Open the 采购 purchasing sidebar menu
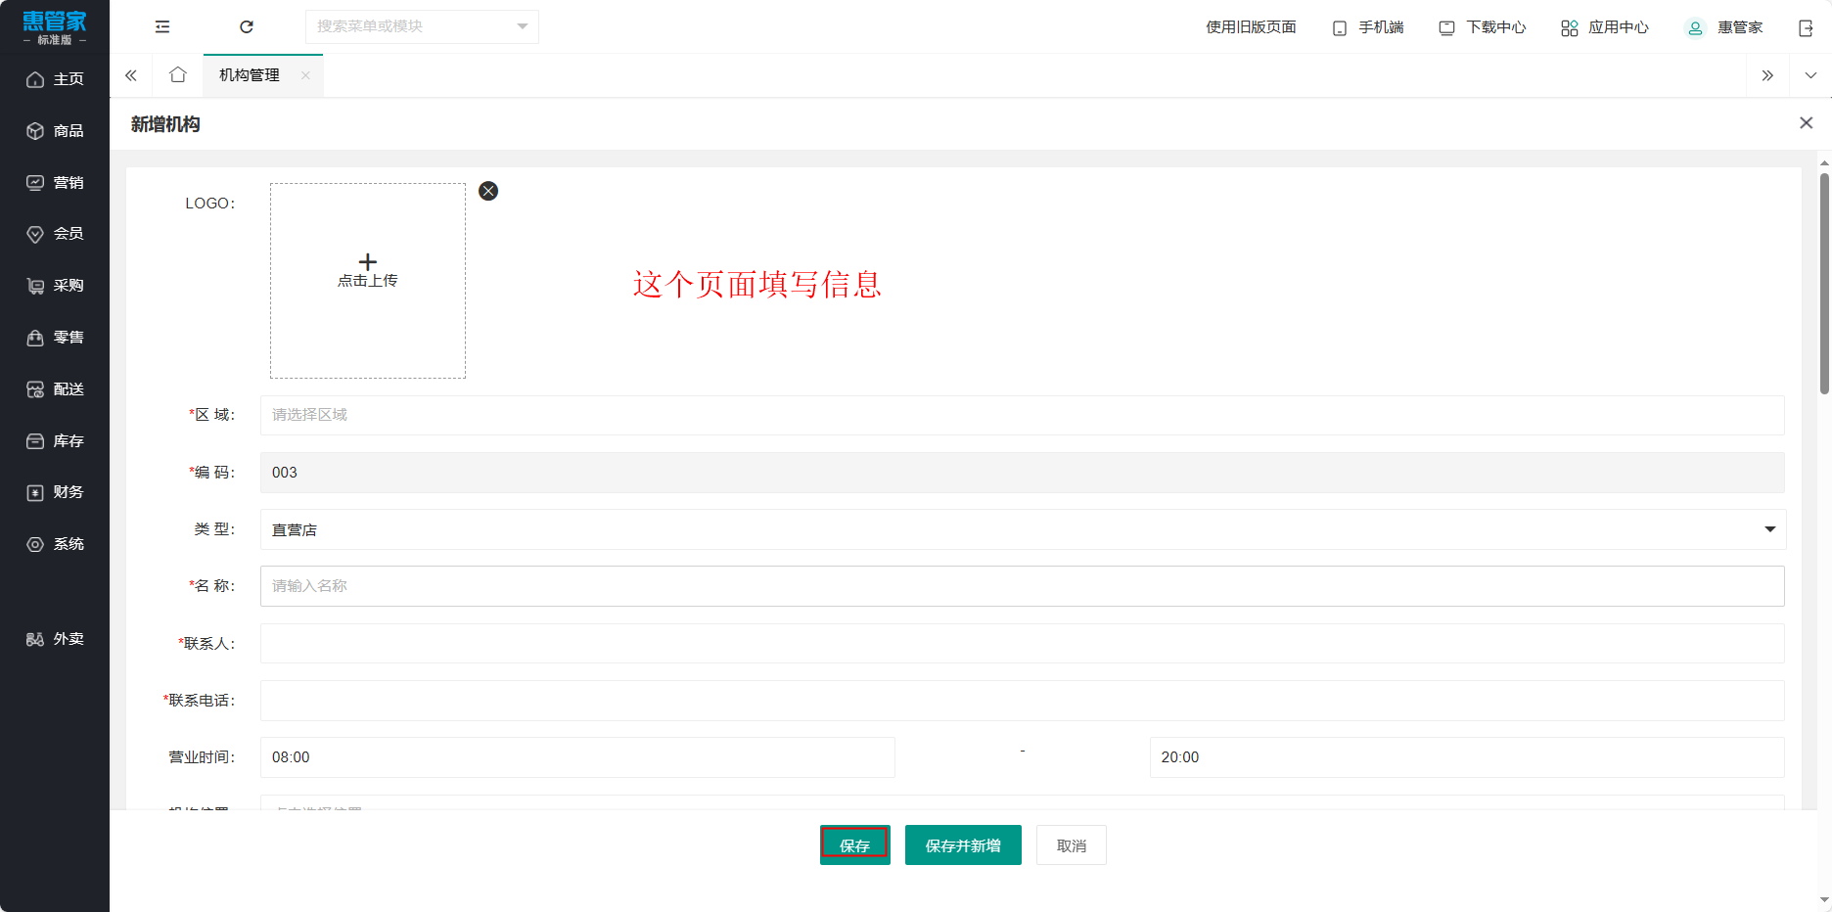Viewport: 1832px width, 912px height. click(55, 286)
